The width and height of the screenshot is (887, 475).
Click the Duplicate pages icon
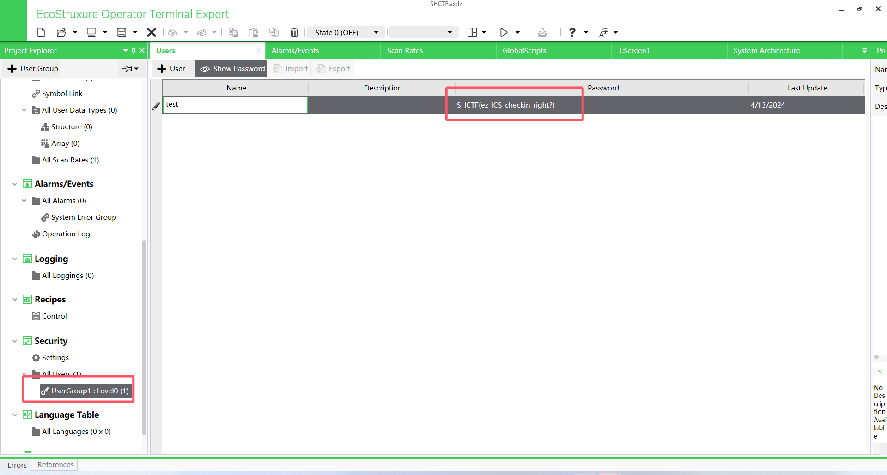(274, 32)
